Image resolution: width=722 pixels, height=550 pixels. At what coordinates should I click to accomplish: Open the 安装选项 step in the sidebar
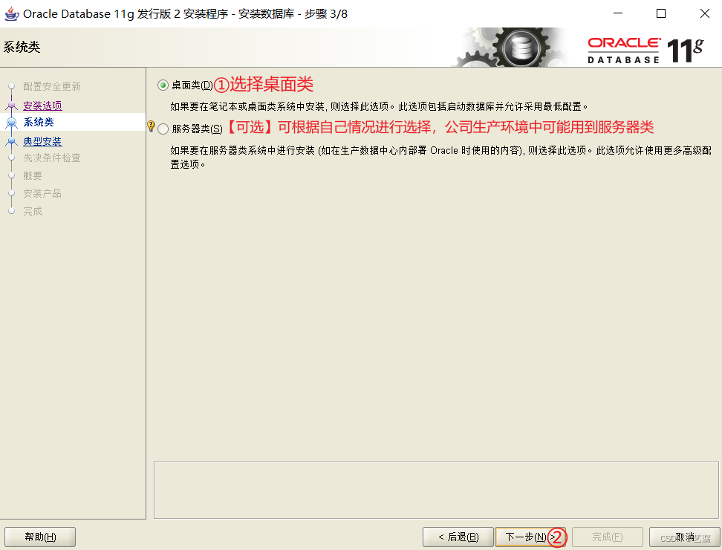[x=42, y=105]
